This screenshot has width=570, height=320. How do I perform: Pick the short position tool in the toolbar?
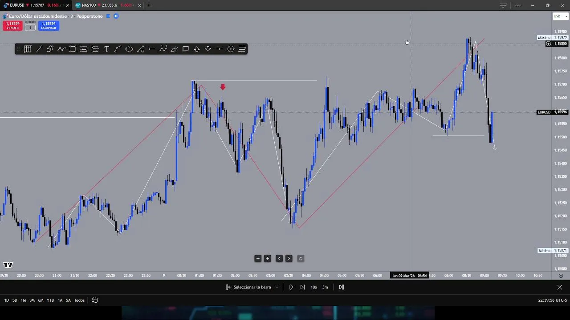[x=95, y=49]
